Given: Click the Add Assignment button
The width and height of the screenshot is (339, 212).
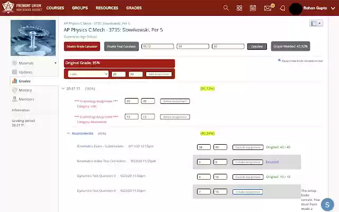Looking at the screenshot, I should [159, 74].
